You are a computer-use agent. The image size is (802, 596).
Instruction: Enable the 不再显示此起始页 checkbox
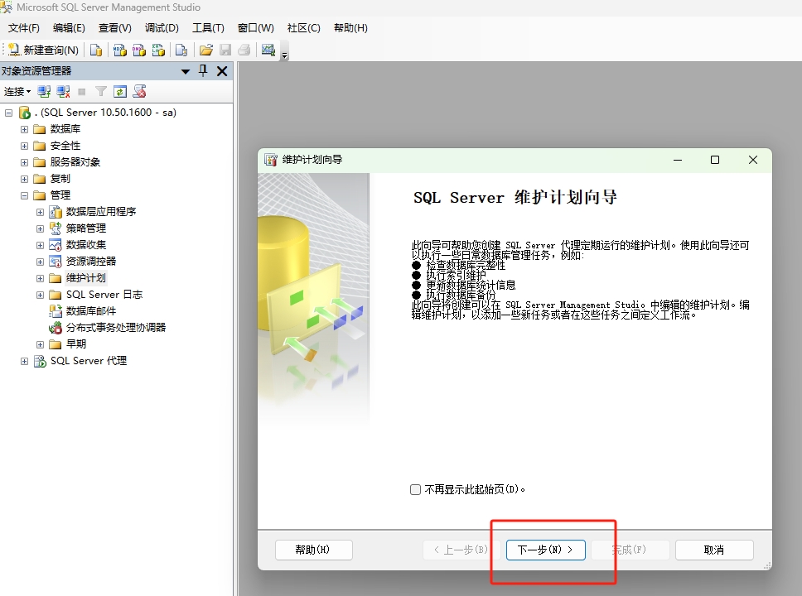point(415,490)
